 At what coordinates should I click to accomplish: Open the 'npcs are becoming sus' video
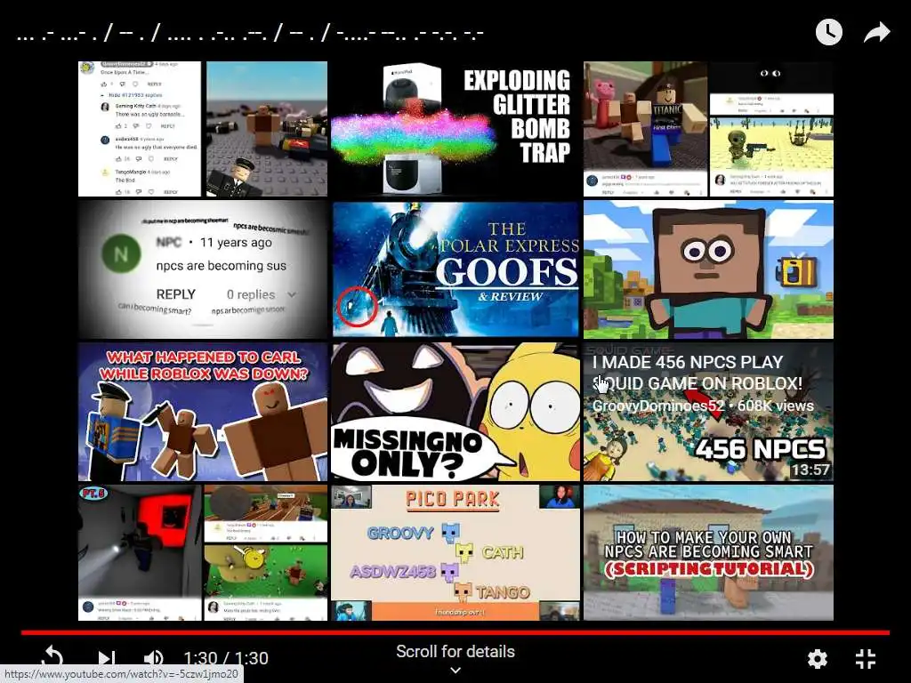[x=203, y=269]
